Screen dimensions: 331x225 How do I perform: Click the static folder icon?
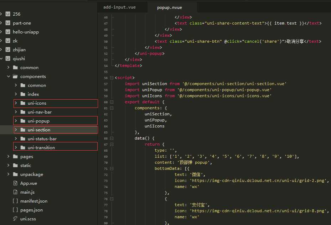click(x=15, y=165)
